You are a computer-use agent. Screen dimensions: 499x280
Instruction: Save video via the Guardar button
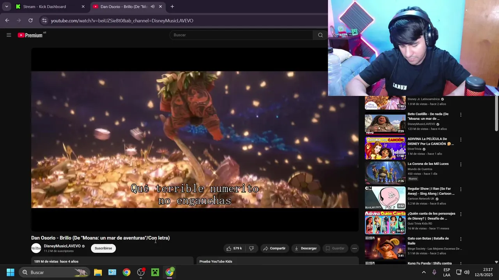(335, 248)
